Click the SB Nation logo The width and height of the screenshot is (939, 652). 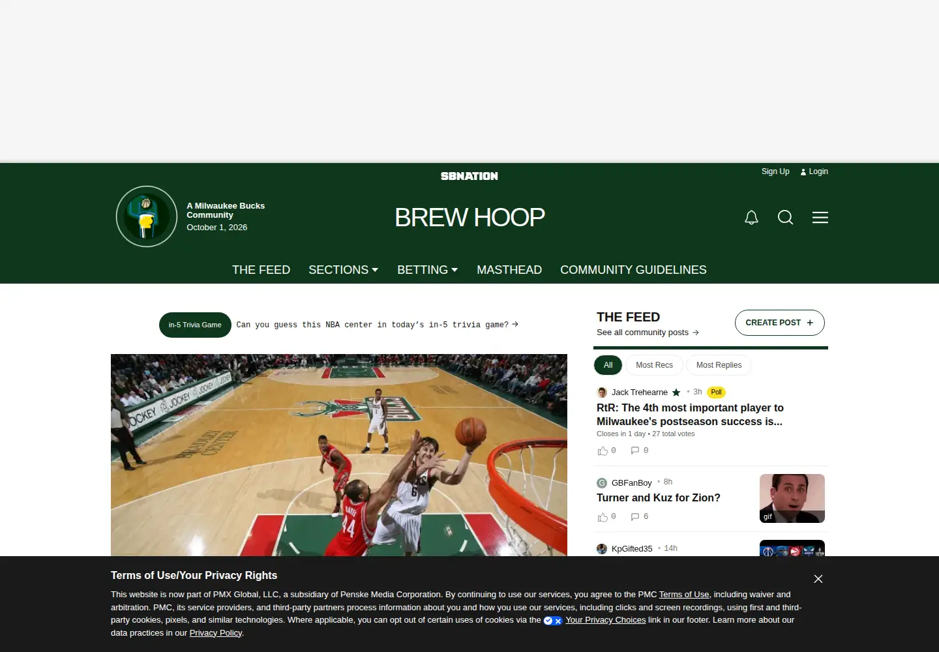coord(469,176)
